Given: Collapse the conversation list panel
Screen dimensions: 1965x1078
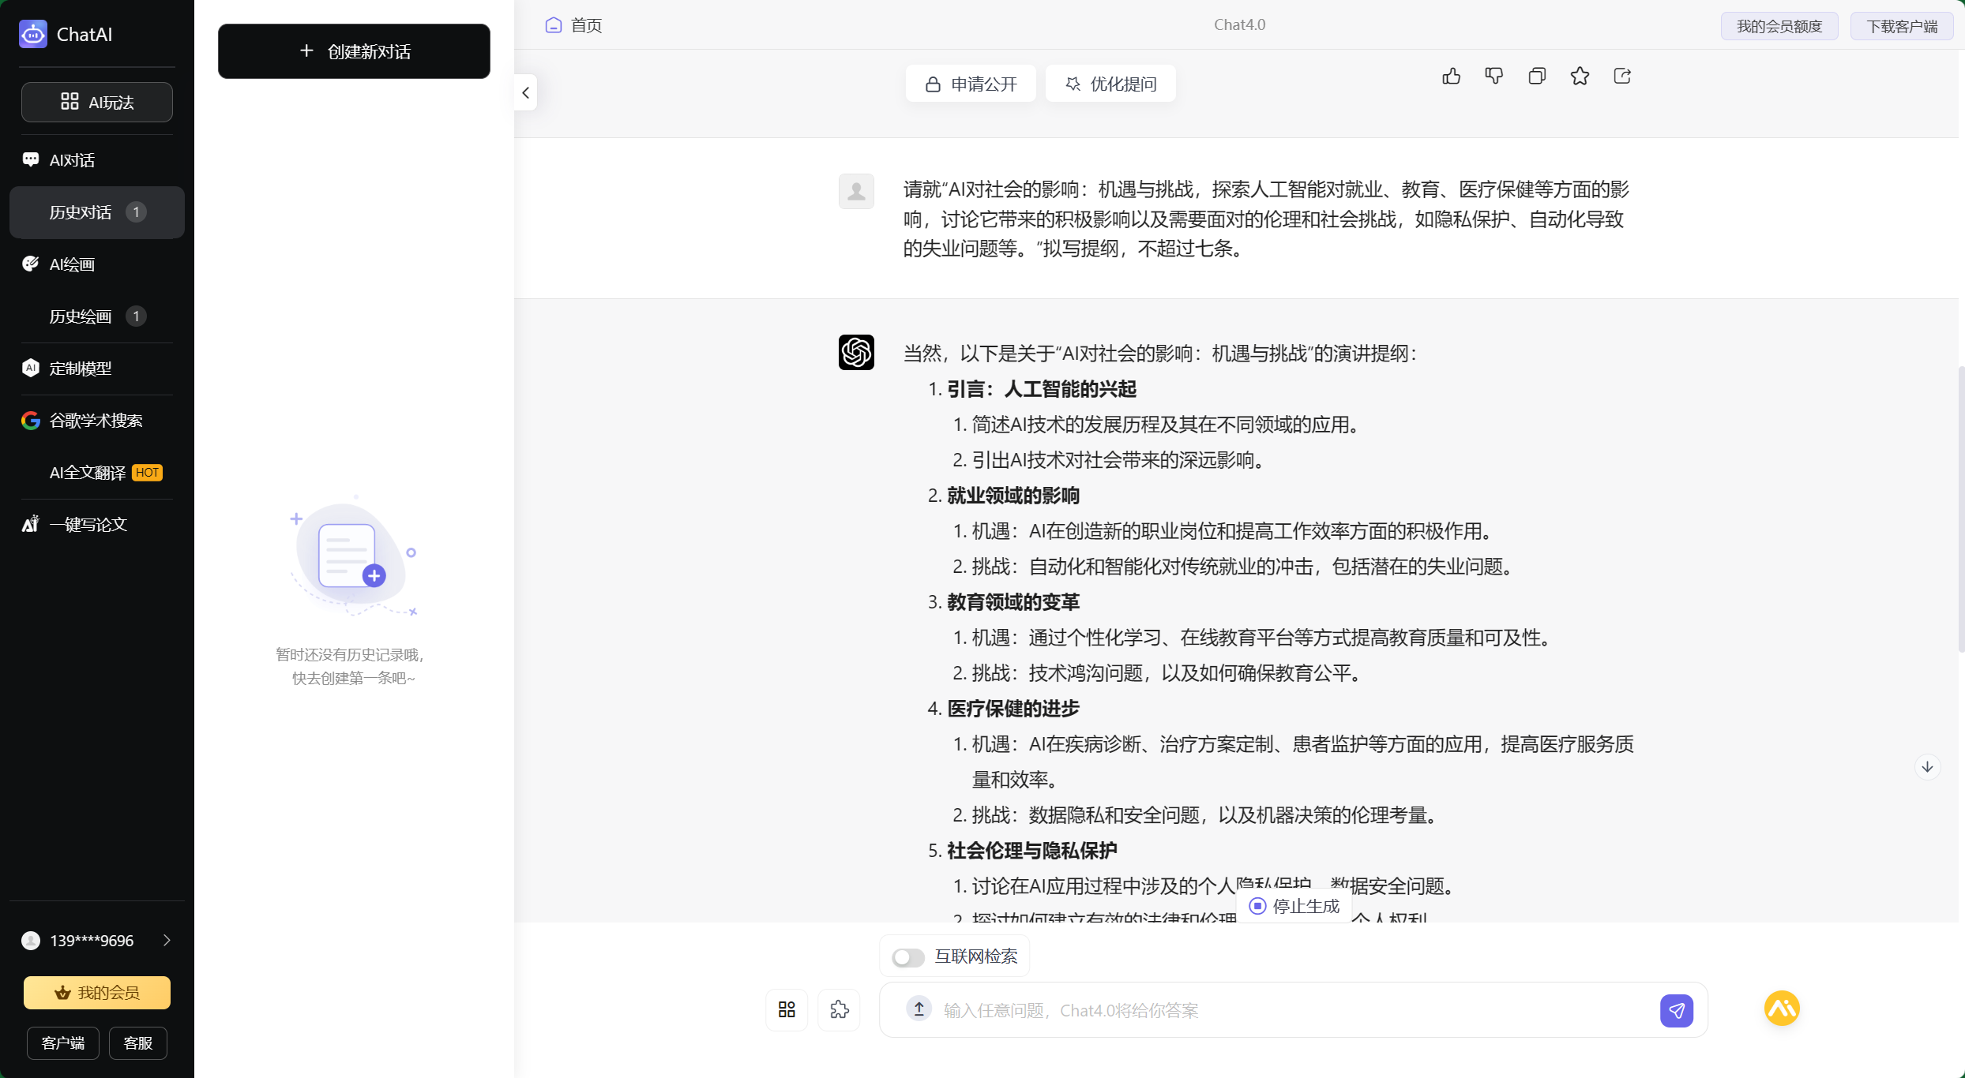Looking at the screenshot, I should pyautogui.click(x=525, y=92).
